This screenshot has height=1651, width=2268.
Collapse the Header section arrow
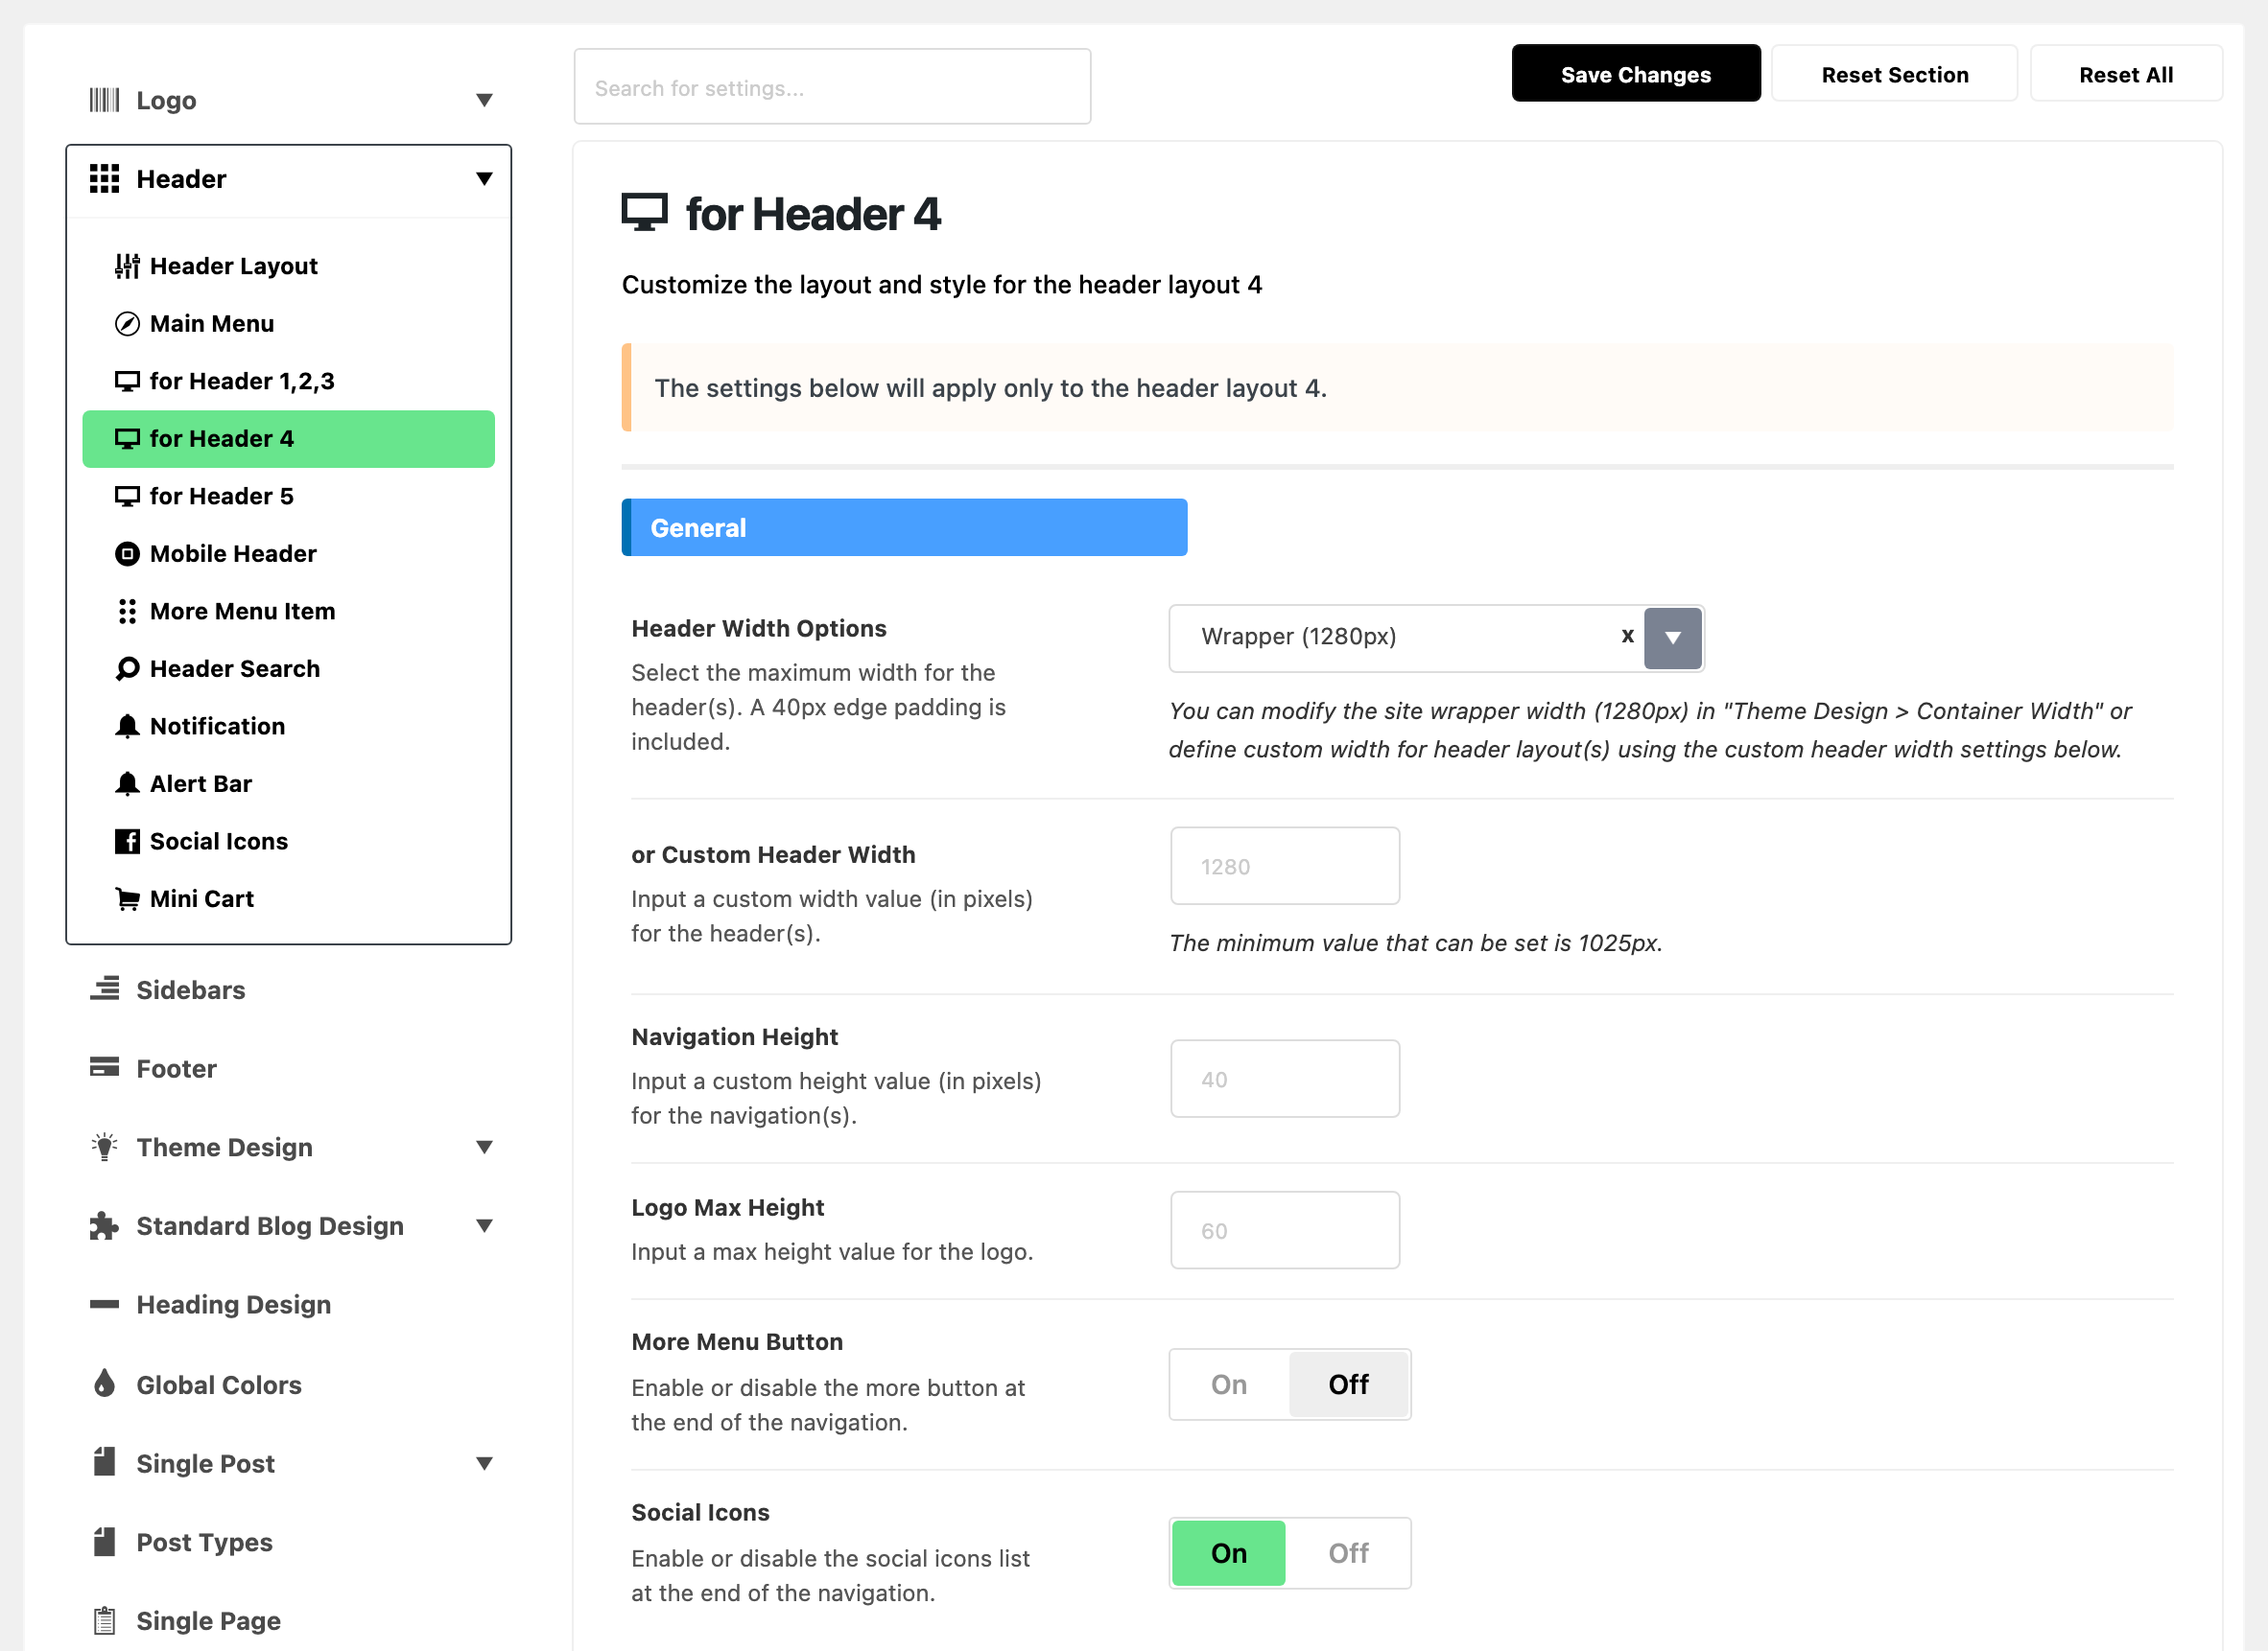(x=484, y=179)
